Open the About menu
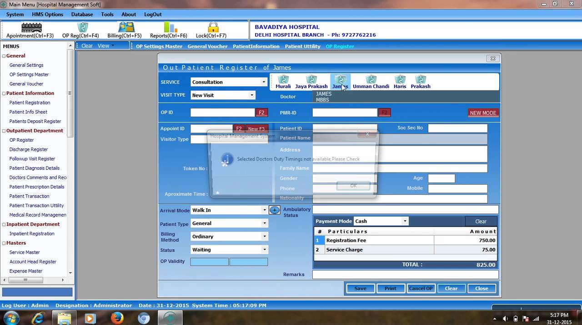Viewport: 582px width, 325px height. click(129, 15)
